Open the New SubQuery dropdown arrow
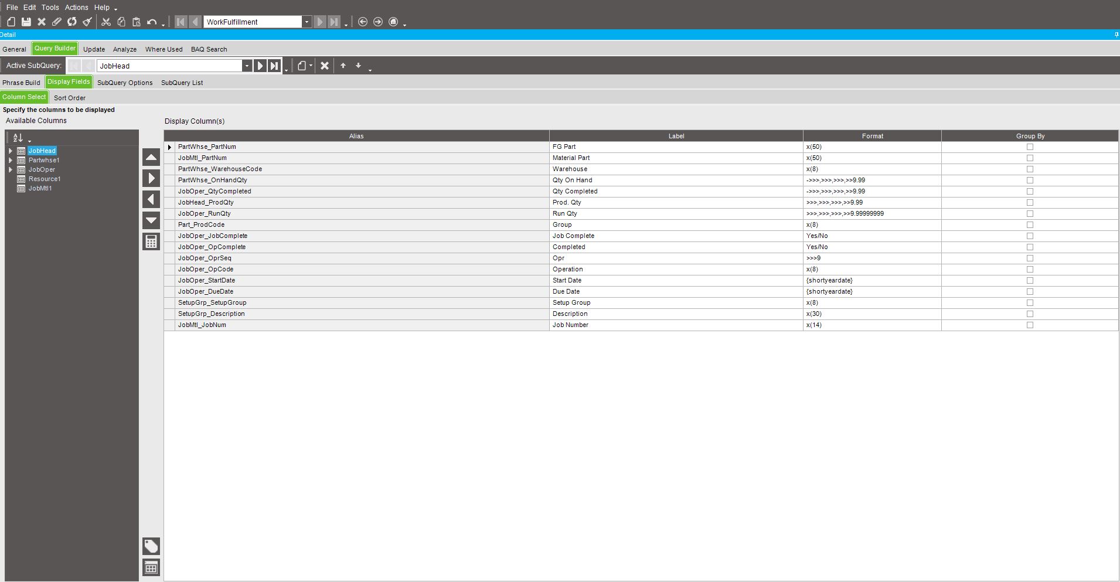Screen dimensions: 1120x582 click(x=311, y=66)
